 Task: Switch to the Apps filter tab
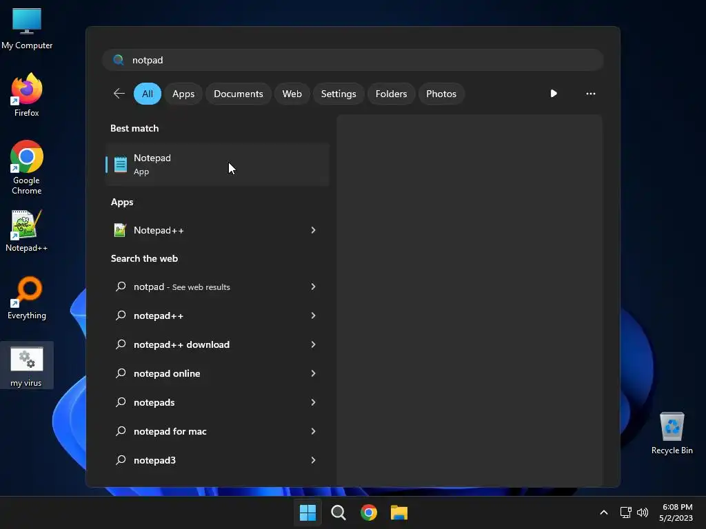183,94
